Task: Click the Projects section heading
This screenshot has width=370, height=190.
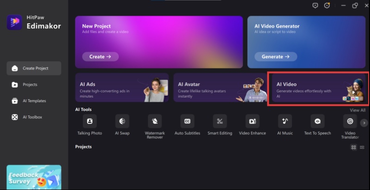Action: coord(83,147)
